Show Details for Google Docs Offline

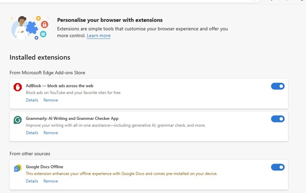(32, 181)
